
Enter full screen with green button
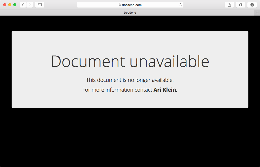tap(15, 5)
